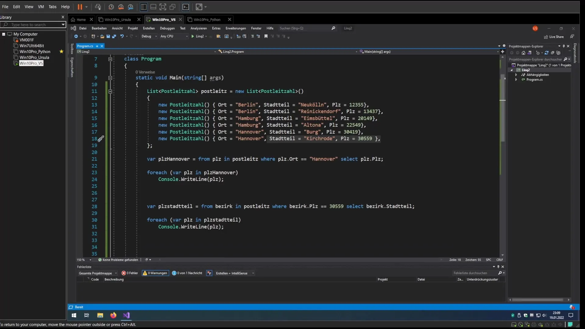Viewport: 585px width, 329px height.
Task: Select Program.cs in the Solution Explorer
Action: point(534,80)
